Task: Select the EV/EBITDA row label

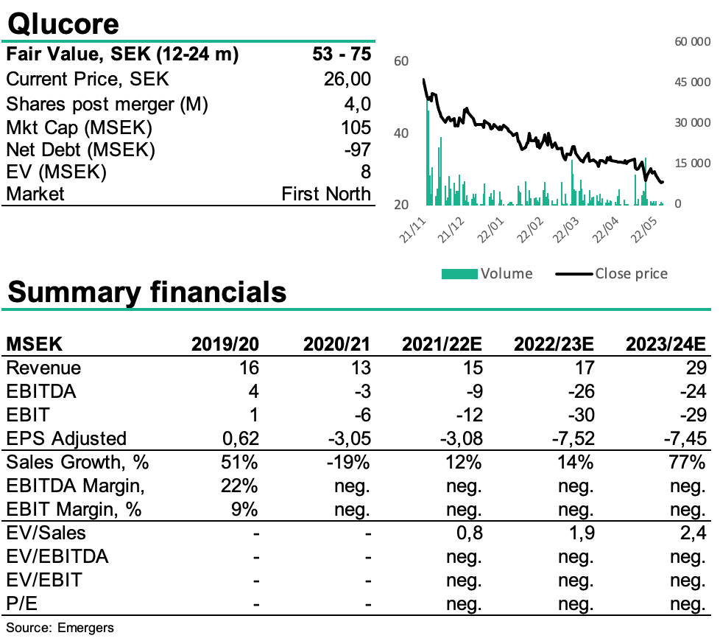Action: click(57, 556)
